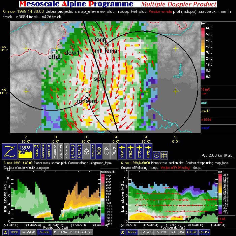The image size is (236, 236).
Task: Select MT. LEMA in right cross-section bar
Action: [x=178, y=232]
